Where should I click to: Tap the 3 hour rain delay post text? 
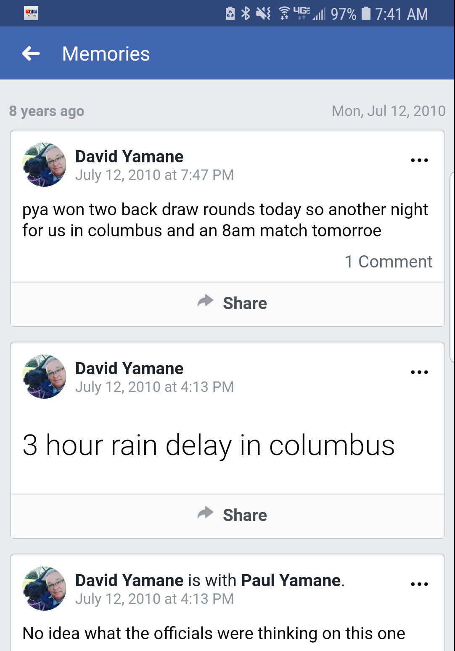(209, 445)
